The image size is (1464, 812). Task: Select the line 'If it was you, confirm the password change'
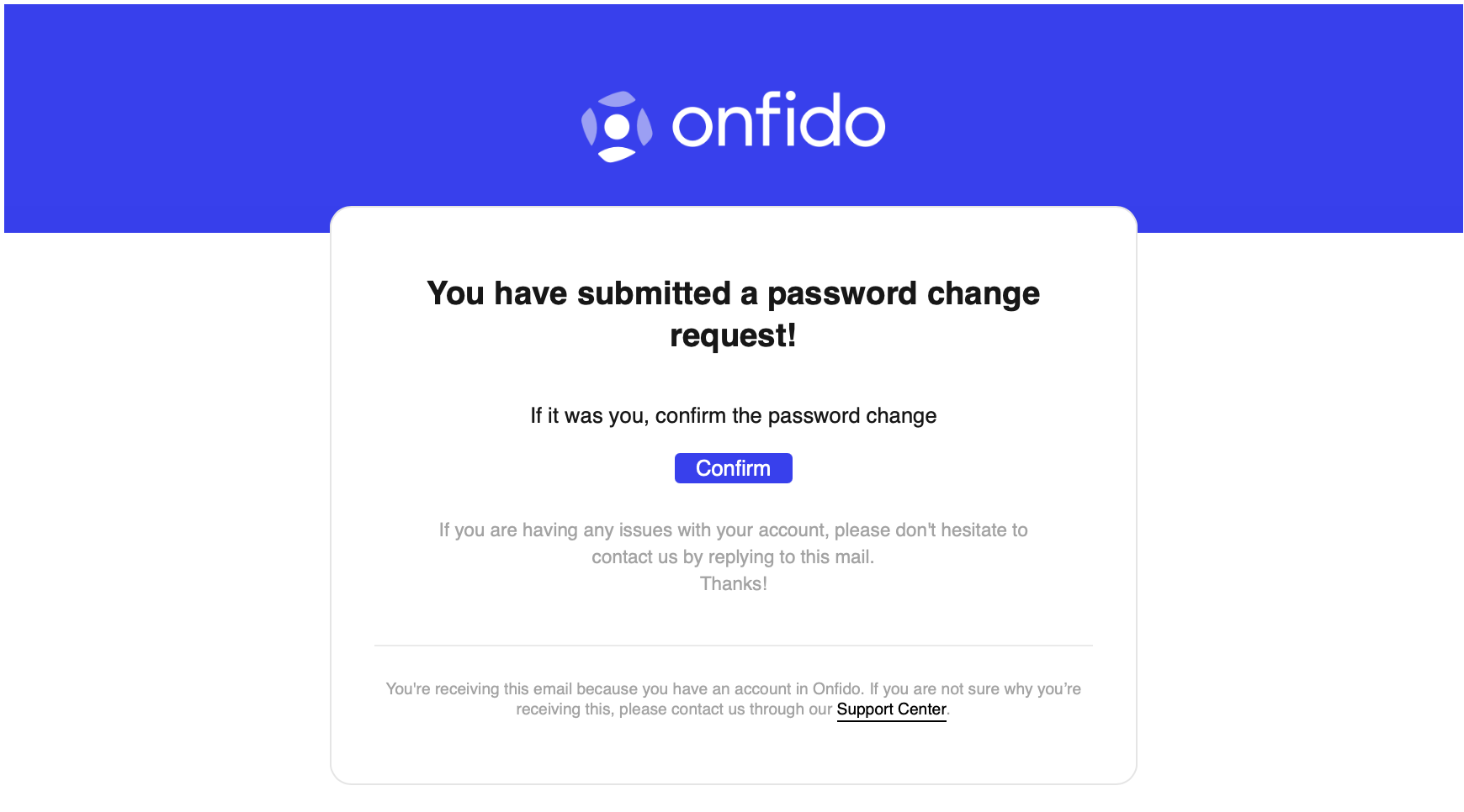tap(733, 415)
